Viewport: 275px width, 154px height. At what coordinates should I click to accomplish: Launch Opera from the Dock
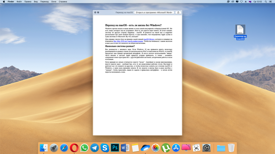click(x=74, y=148)
